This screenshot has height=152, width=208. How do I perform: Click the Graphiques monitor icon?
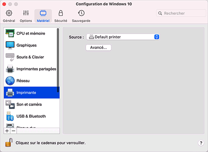[x=10, y=45]
